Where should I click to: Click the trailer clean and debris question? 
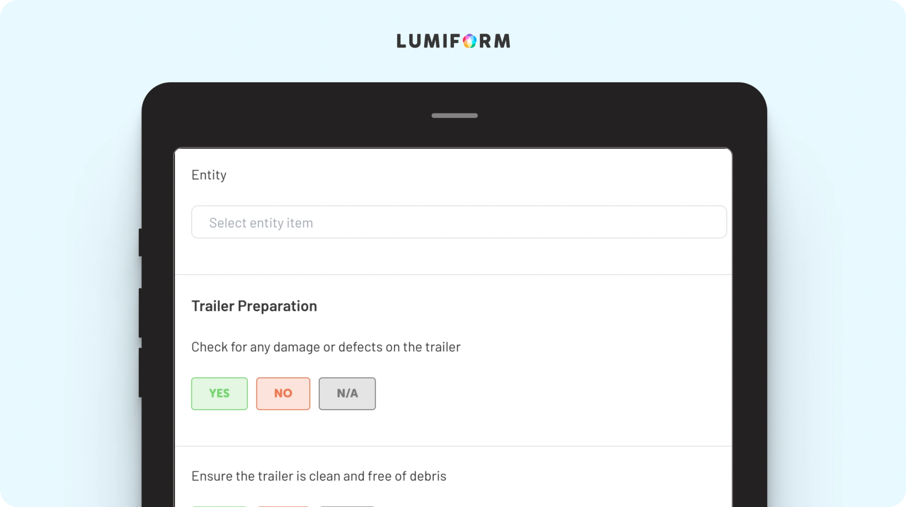[x=319, y=476]
